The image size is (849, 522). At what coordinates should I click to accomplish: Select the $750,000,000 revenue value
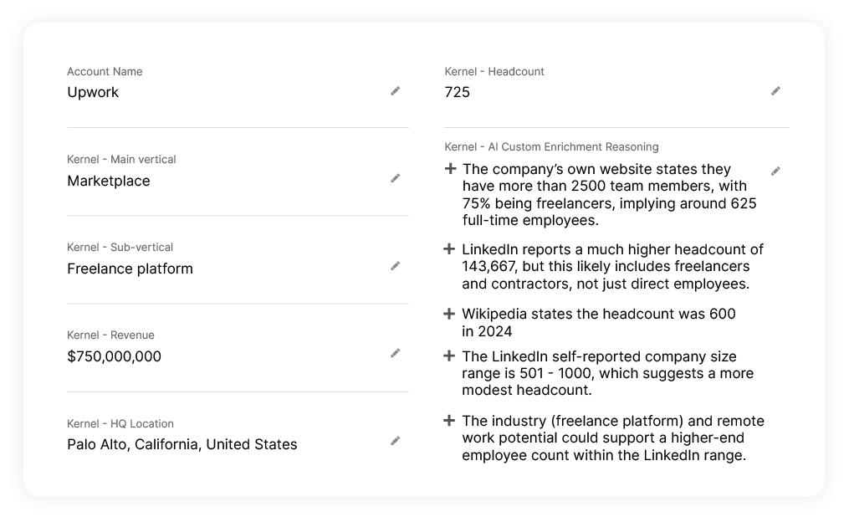[x=115, y=356]
